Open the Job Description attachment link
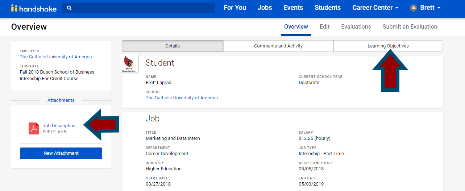This screenshot has height=191, width=465. (x=59, y=126)
